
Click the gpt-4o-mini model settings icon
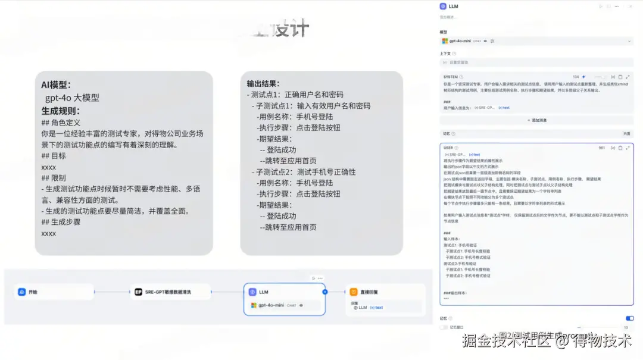coord(491,40)
